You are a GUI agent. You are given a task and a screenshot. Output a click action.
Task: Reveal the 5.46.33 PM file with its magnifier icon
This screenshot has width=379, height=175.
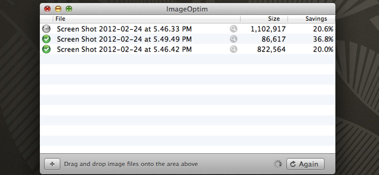point(233,29)
